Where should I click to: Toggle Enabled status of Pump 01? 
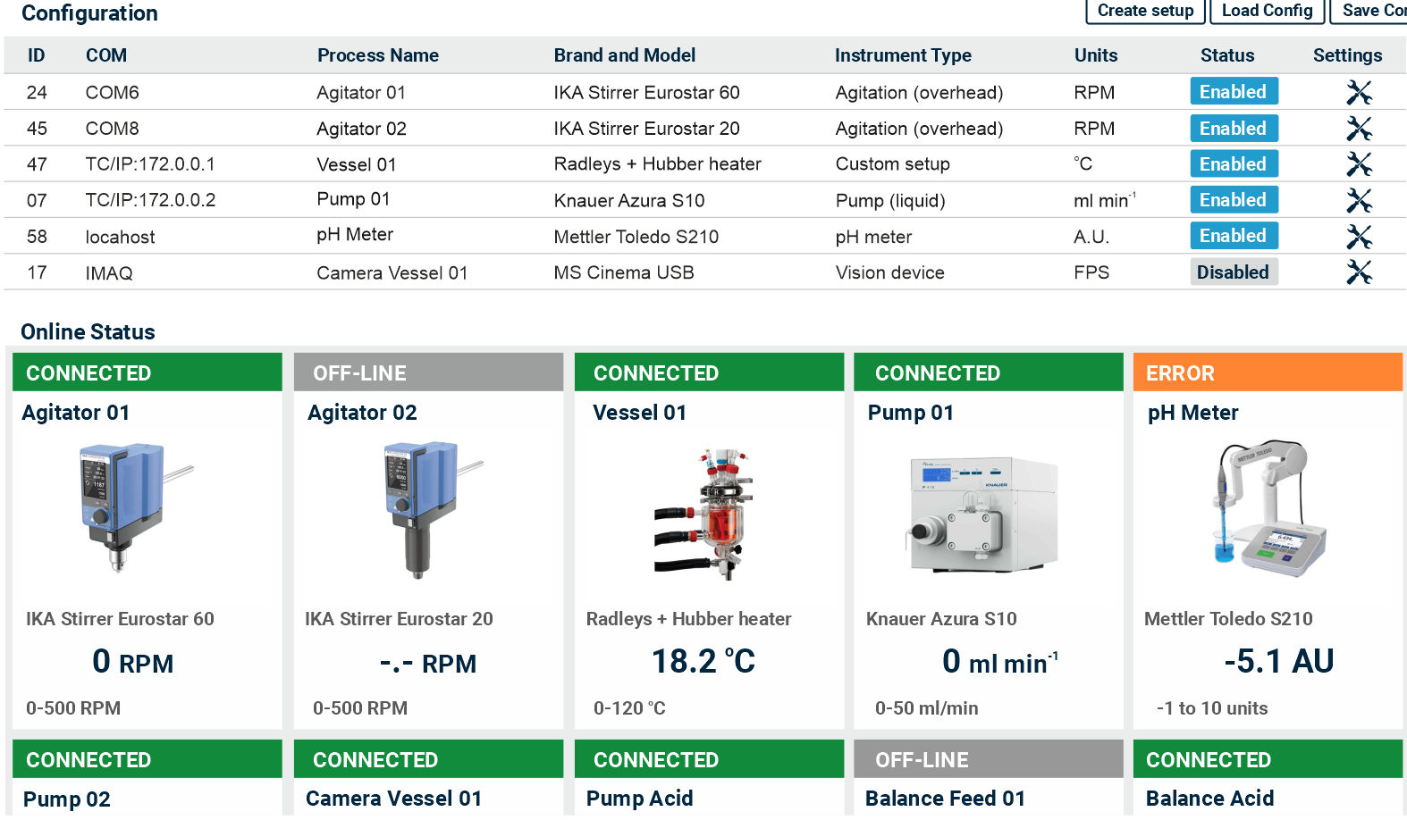[x=1233, y=200]
